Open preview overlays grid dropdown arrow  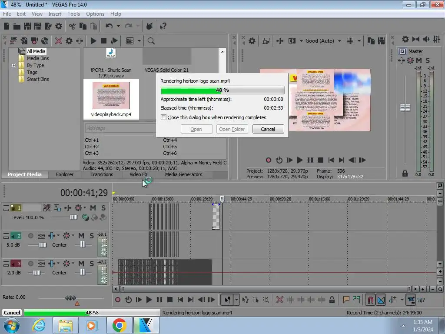click(x=359, y=41)
